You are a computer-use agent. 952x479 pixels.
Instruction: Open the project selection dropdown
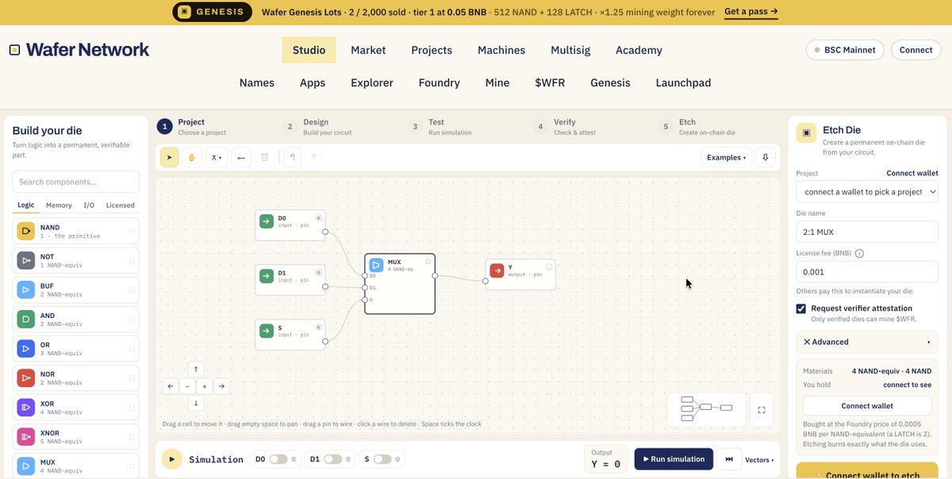(x=867, y=192)
